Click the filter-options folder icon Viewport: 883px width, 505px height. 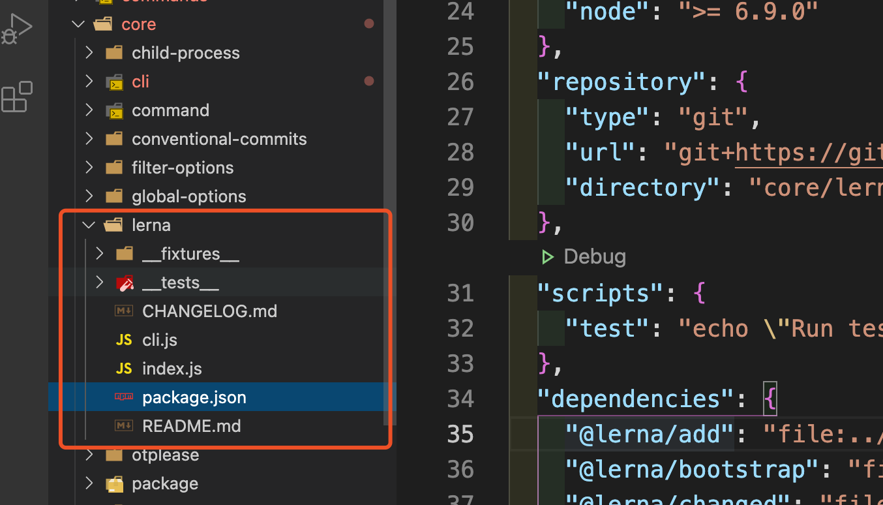click(114, 168)
